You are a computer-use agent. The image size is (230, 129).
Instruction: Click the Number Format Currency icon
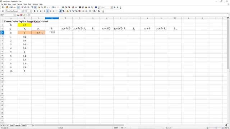[68, 11]
